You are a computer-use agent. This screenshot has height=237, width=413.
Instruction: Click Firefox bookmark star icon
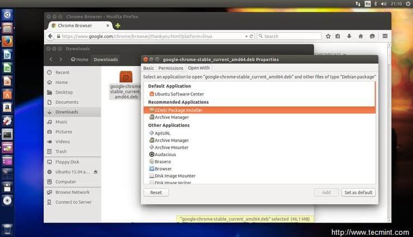point(327,36)
